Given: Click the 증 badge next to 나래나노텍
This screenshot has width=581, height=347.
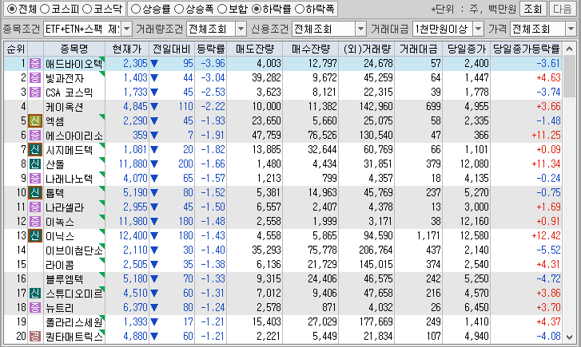Looking at the screenshot, I should 35,179.
